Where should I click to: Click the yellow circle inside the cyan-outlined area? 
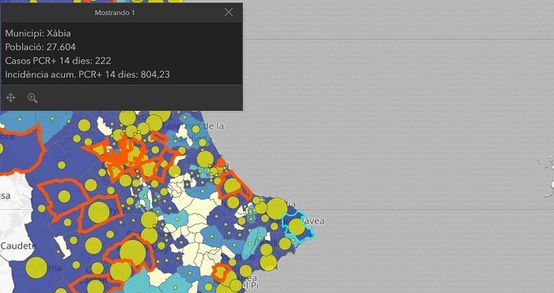point(297,227)
